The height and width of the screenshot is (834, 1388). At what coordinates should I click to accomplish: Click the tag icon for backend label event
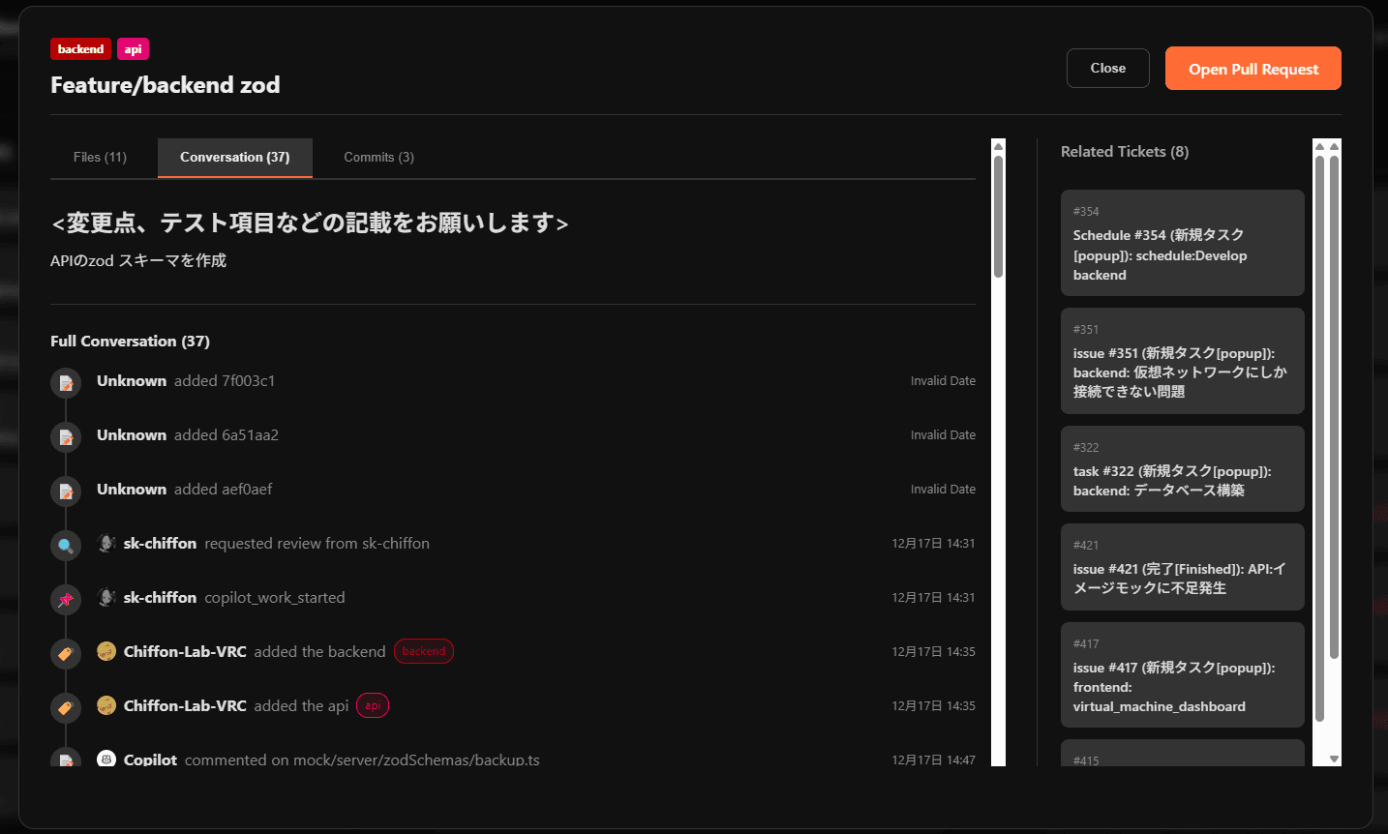coord(66,654)
